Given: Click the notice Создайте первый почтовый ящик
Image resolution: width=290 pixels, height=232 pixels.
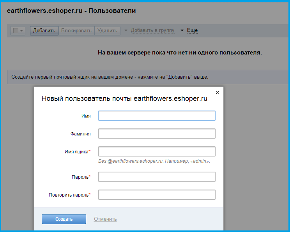Looking at the screenshot, I should coord(110,77).
